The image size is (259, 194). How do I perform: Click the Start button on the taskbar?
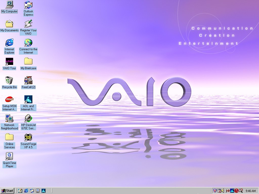(x=7, y=191)
